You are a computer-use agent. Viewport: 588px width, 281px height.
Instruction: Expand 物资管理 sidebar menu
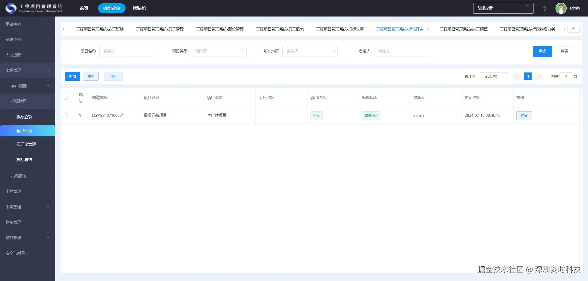click(x=28, y=222)
